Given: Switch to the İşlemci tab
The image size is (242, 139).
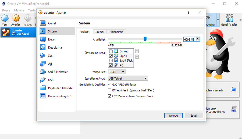Looking at the screenshot, I should 99,32.
